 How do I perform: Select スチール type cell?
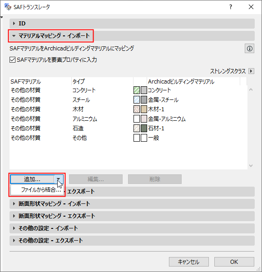(81, 100)
